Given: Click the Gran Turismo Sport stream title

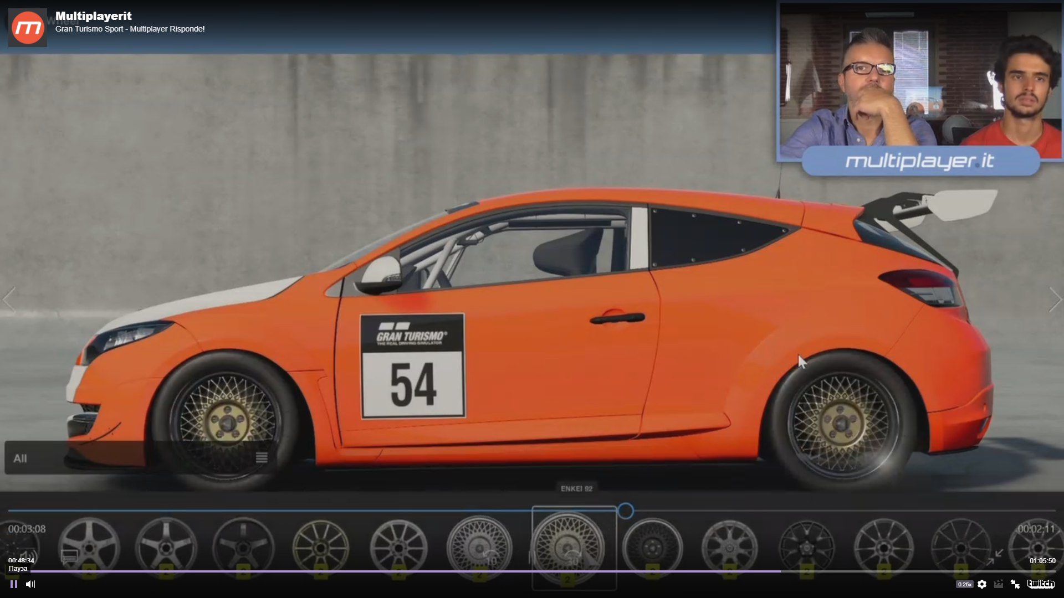Looking at the screenshot, I should click(130, 29).
